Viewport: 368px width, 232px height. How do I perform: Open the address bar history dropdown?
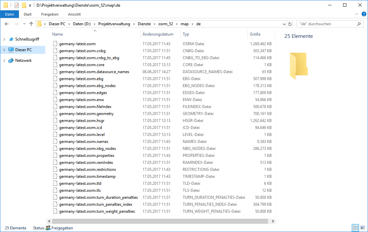pyautogui.click(x=284, y=24)
